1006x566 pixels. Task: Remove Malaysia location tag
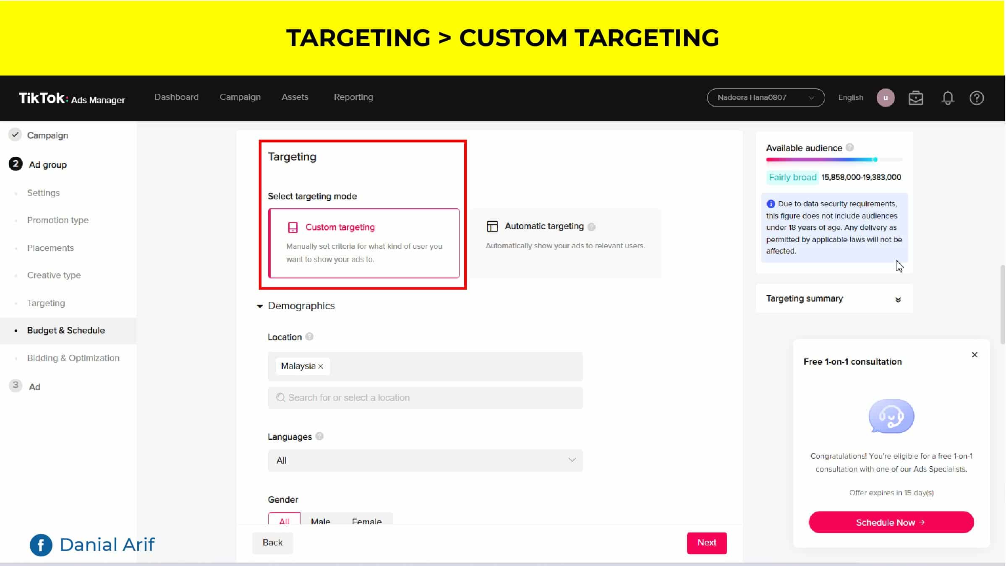321,366
